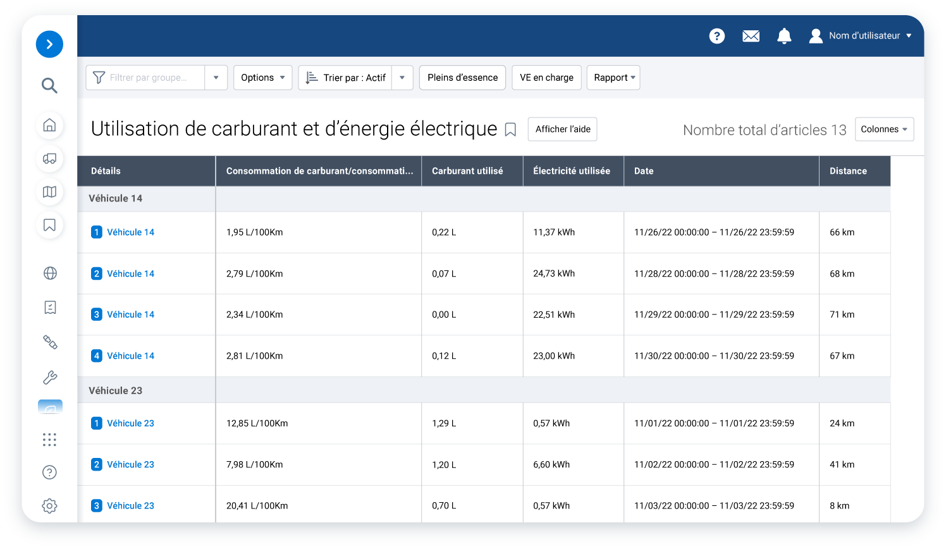Open the Rapport dropdown menu
This screenshot has width=946, height=547.
[x=613, y=77]
